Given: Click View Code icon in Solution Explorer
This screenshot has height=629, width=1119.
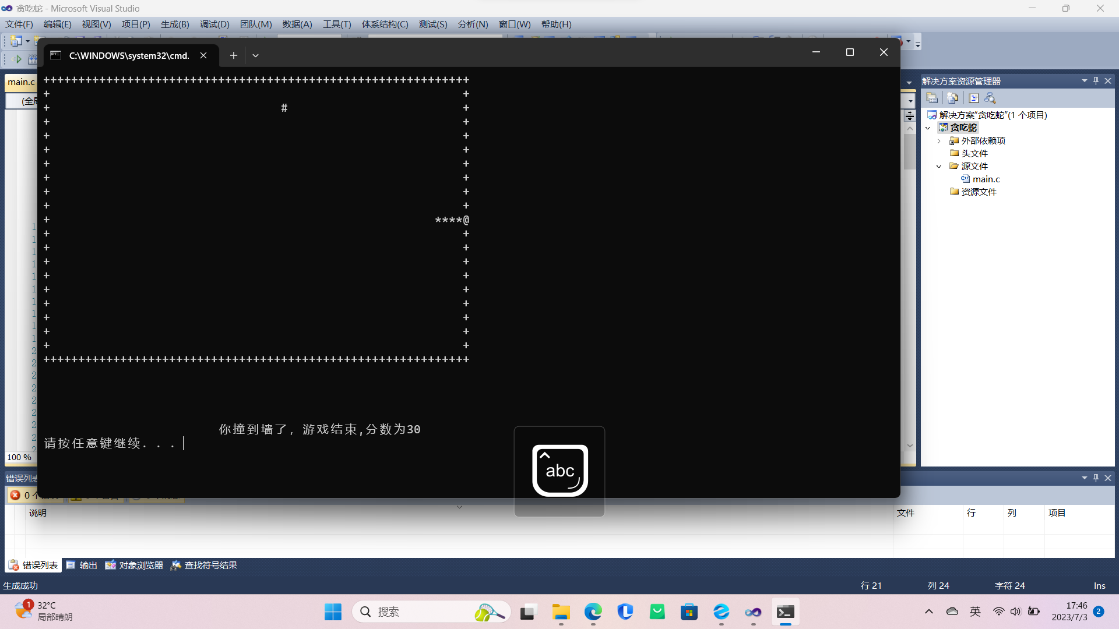Looking at the screenshot, I should pos(973,98).
